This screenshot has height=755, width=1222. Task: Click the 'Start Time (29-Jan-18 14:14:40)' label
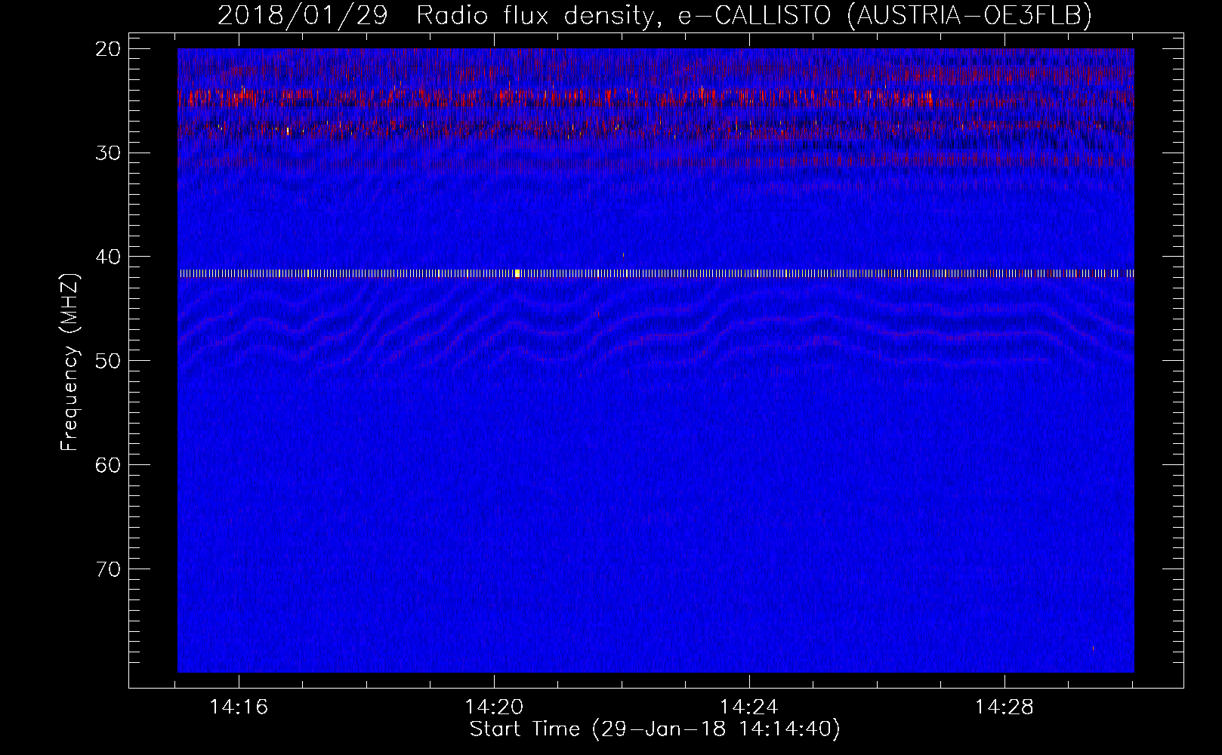[655, 729]
